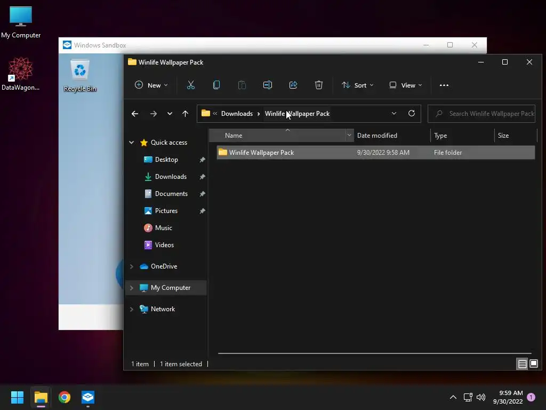
Task: Select Desktop in Quick access
Action: pos(166,160)
